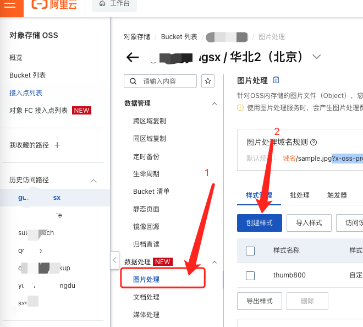The height and width of the screenshot is (327, 363).
Task: Open 接入点列表 in the left sidebar
Action: point(26,93)
